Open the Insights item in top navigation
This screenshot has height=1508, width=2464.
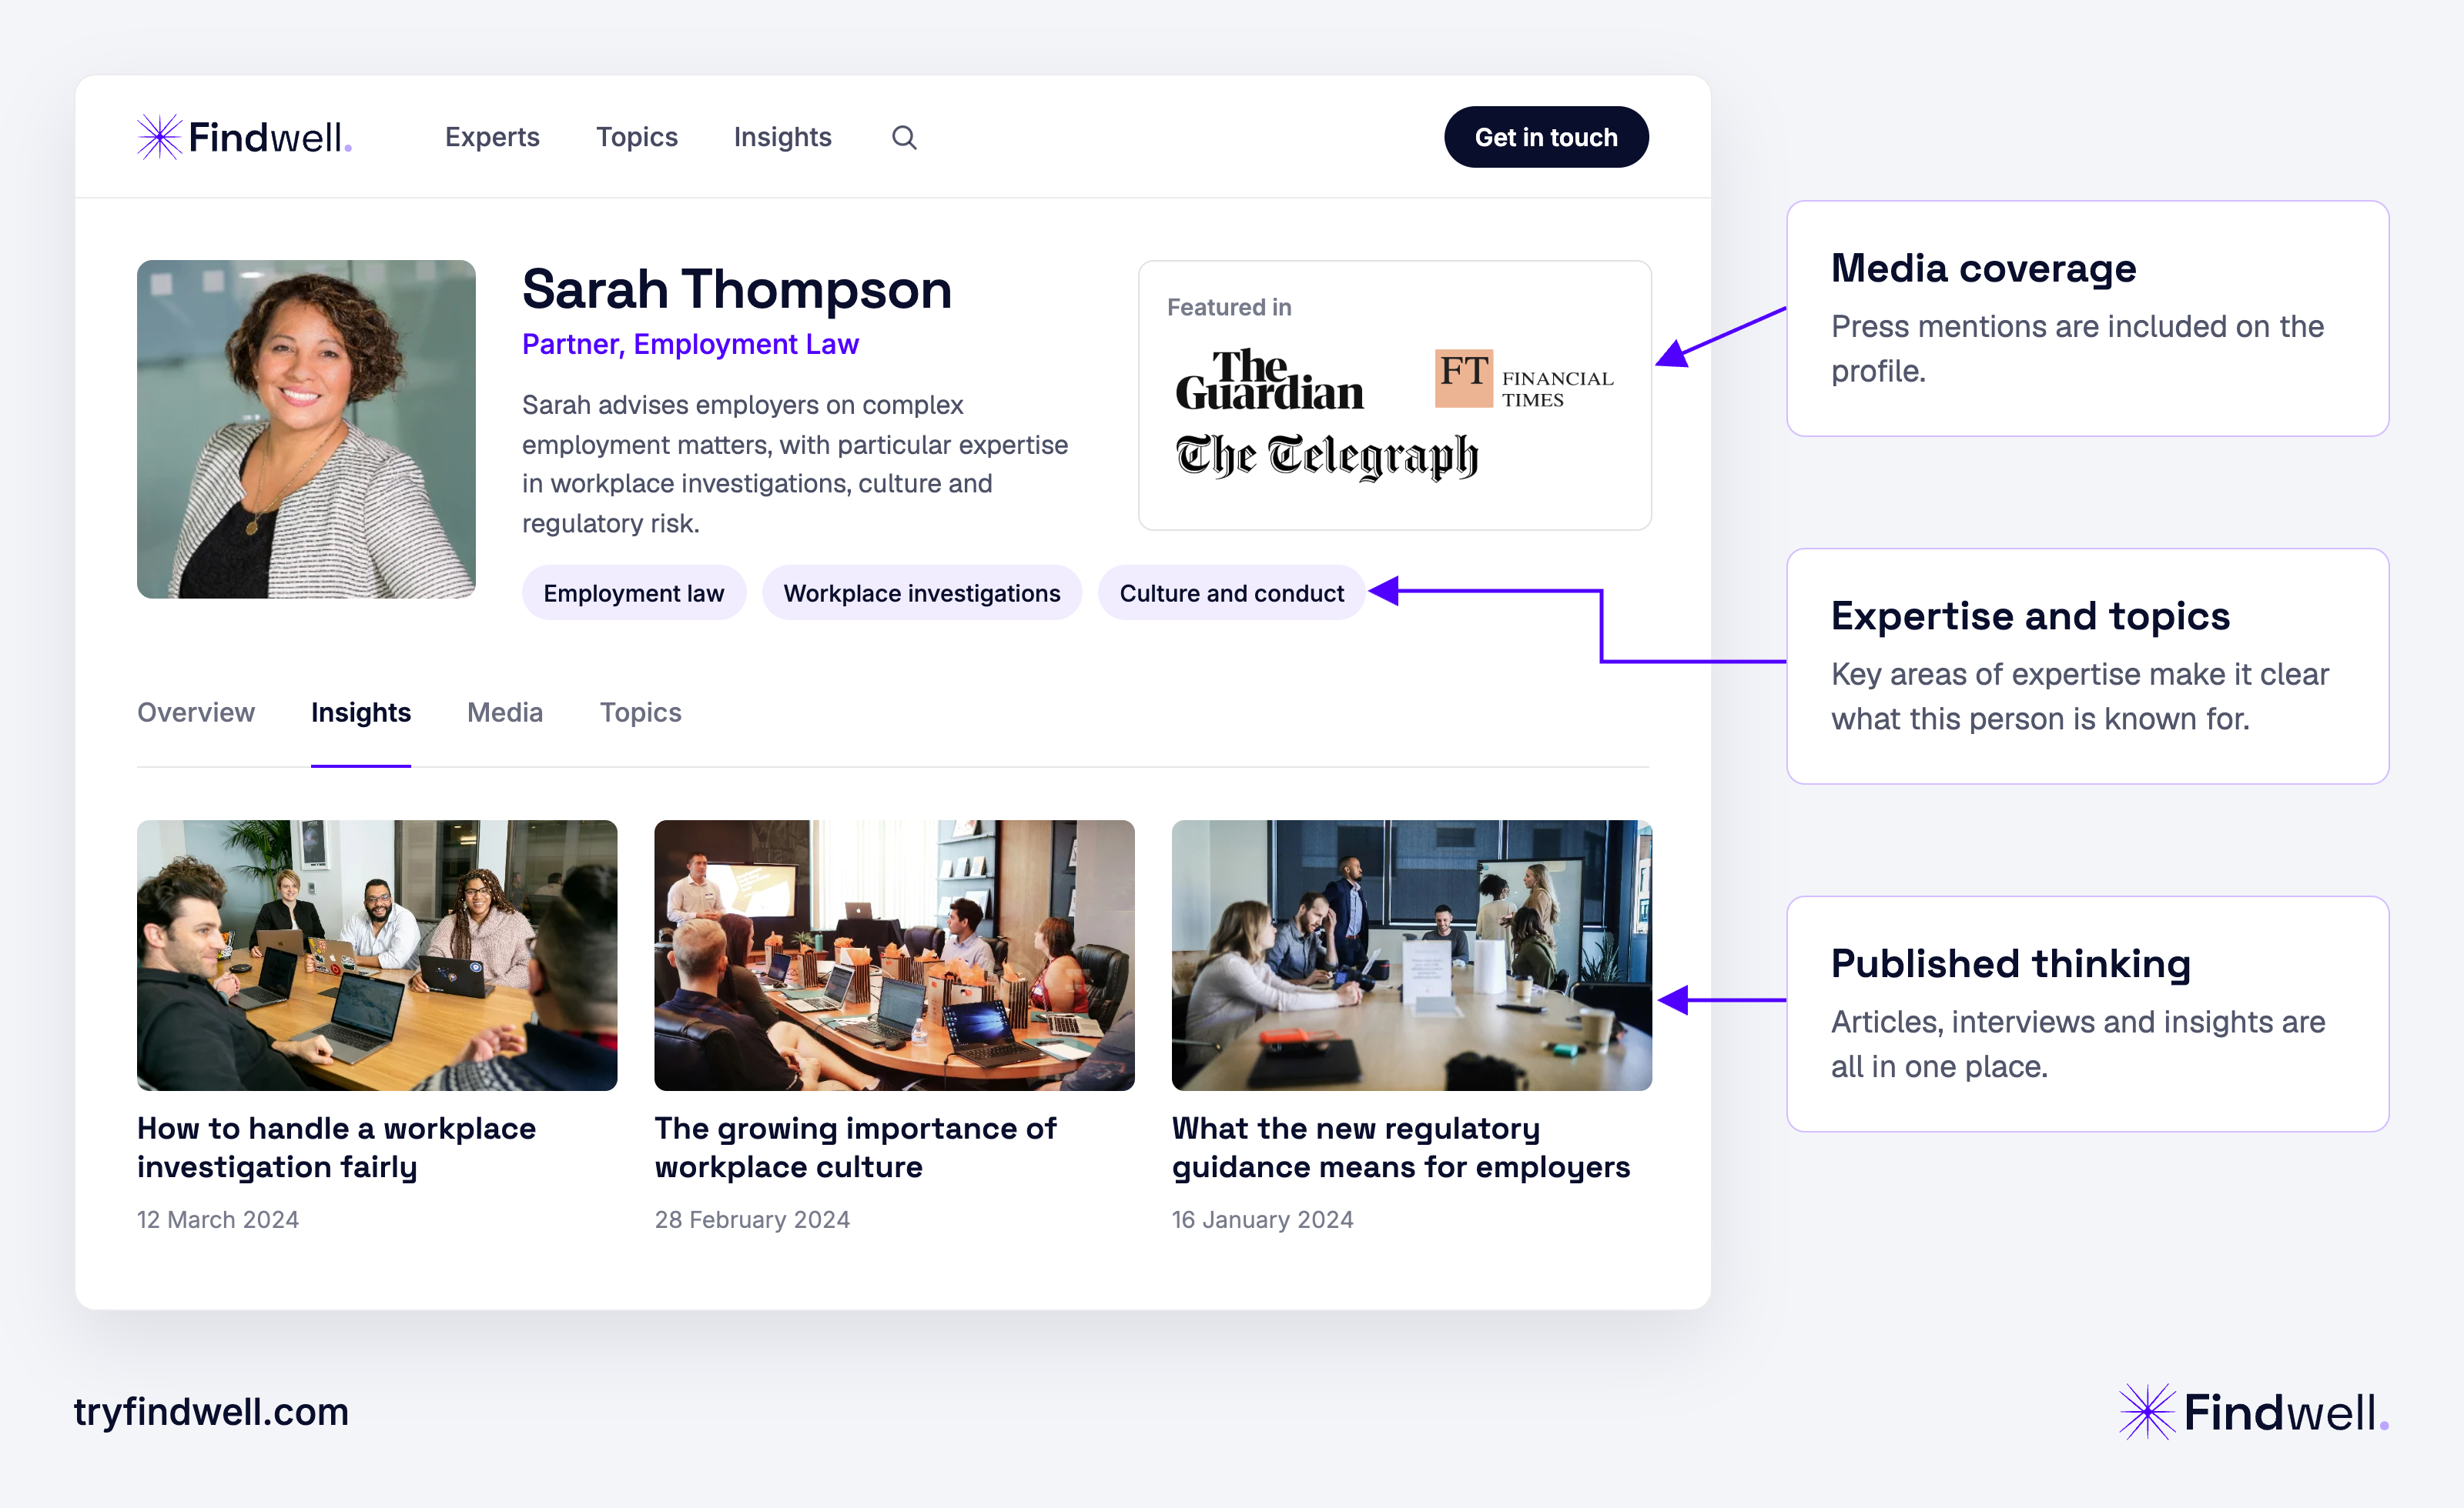click(x=782, y=137)
